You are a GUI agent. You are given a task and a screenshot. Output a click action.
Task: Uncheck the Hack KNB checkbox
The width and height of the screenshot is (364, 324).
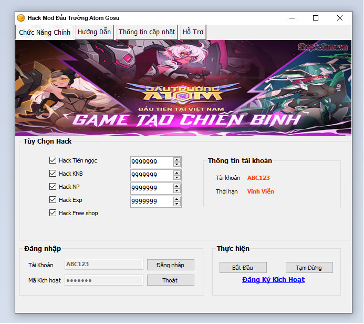coord(53,174)
